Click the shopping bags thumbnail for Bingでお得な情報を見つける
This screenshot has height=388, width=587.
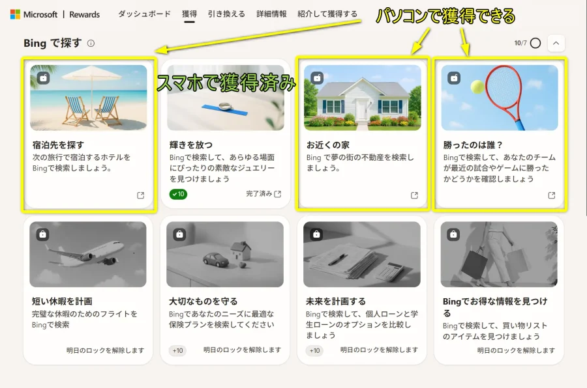click(499, 255)
